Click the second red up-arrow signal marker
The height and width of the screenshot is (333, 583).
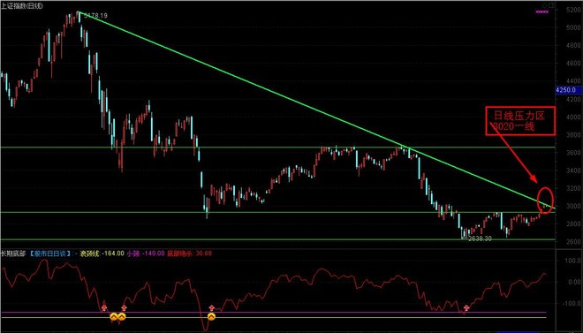point(125,307)
